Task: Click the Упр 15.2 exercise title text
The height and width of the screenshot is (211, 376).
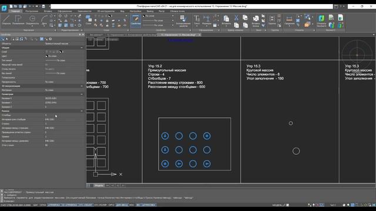Action: 155,66
